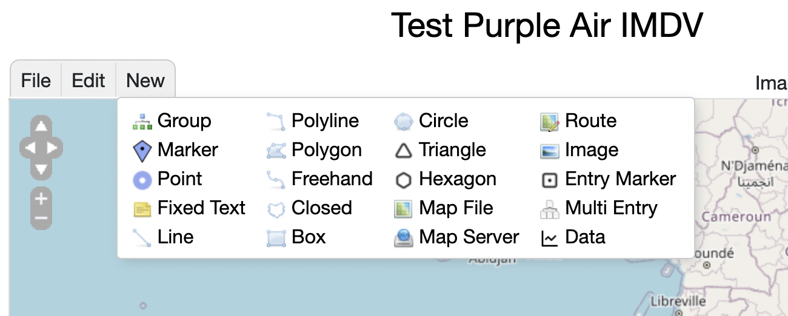
Task: Choose the Map Server icon
Action: tap(403, 239)
